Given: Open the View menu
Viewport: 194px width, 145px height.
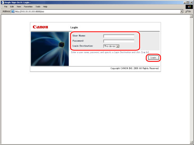Looking at the screenshot, I should pos(19,7).
